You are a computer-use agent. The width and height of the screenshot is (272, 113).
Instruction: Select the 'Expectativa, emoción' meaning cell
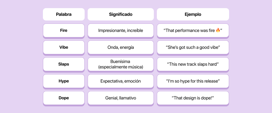tap(121, 81)
